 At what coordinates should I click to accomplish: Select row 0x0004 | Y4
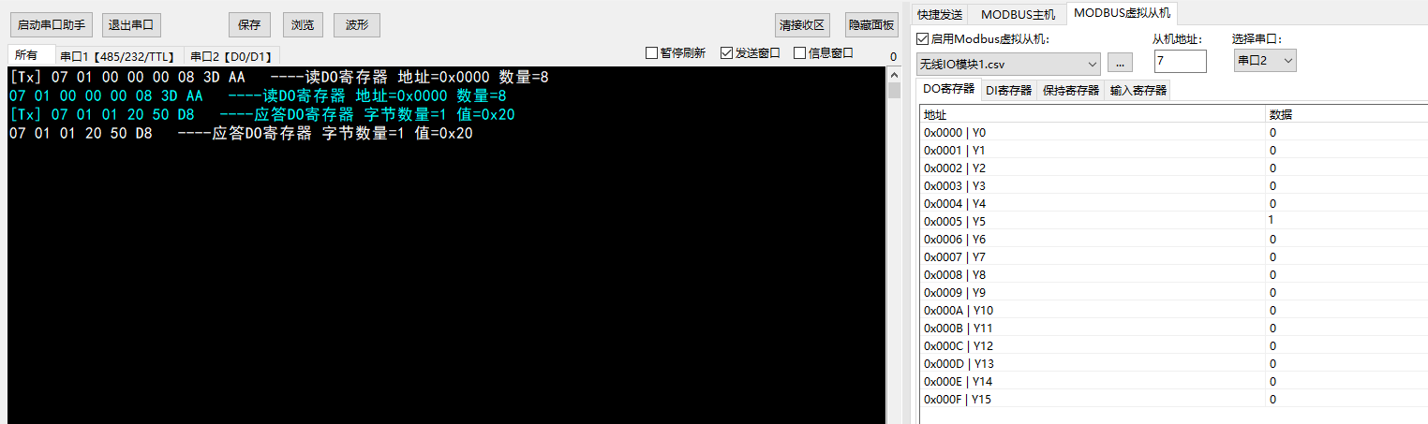pyautogui.click(x=1173, y=203)
